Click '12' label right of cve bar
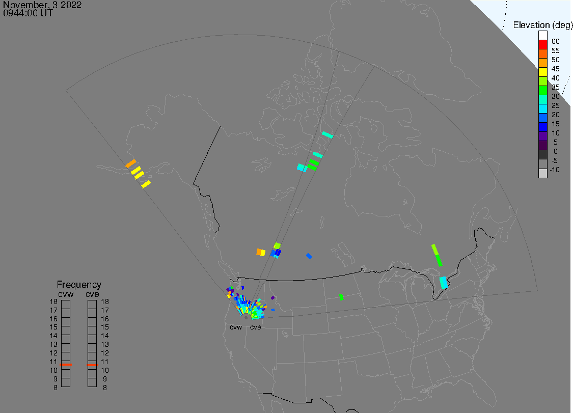 click(x=105, y=353)
